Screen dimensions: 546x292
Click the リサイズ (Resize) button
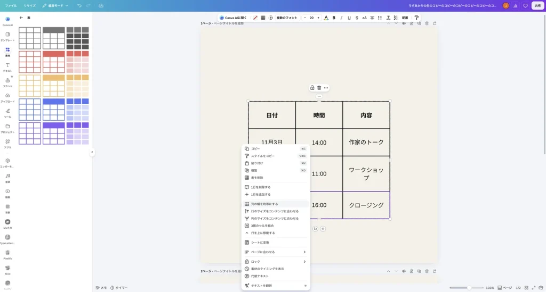pyautogui.click(x=30, y=5)
